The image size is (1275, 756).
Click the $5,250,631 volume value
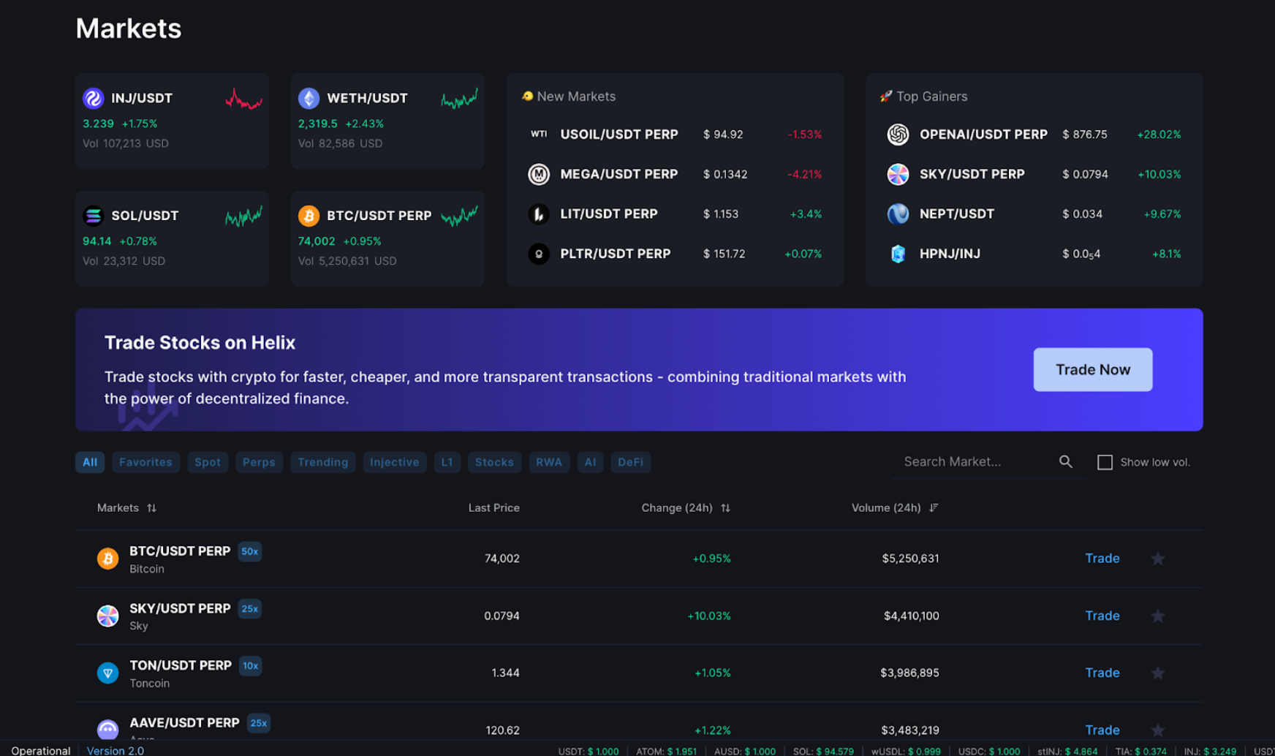tap(910, 559)
